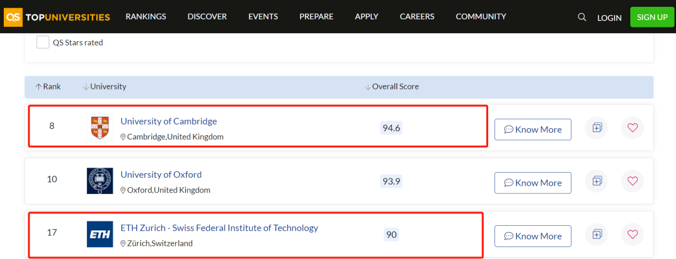Click the University of Cambridge crest thumbnail
Viewport: 676px width, 259px height.
pos(100,127)
